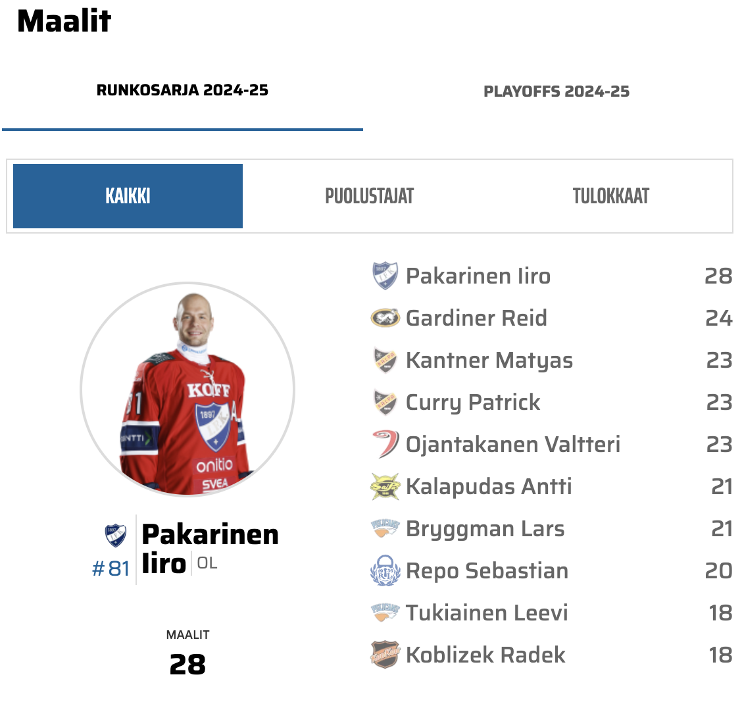Filter goals by Puolustajat

coord(369,196)
